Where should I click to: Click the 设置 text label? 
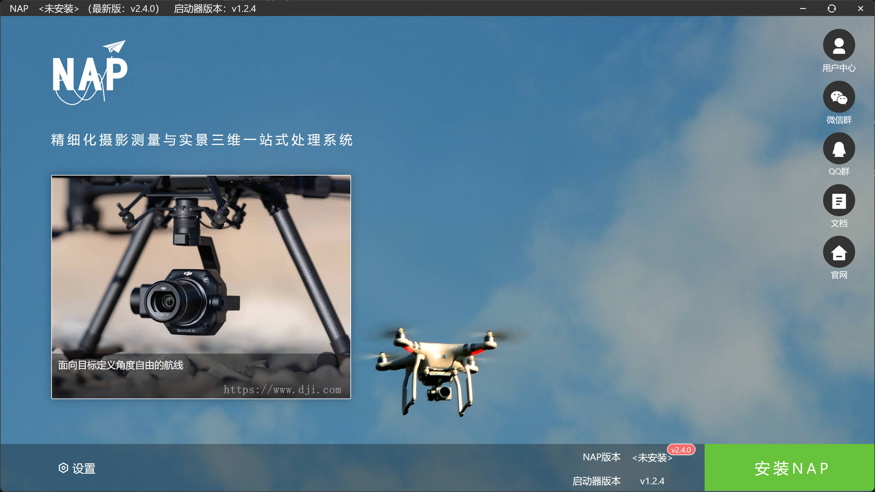pyautogui.click(x=84, y=469)
